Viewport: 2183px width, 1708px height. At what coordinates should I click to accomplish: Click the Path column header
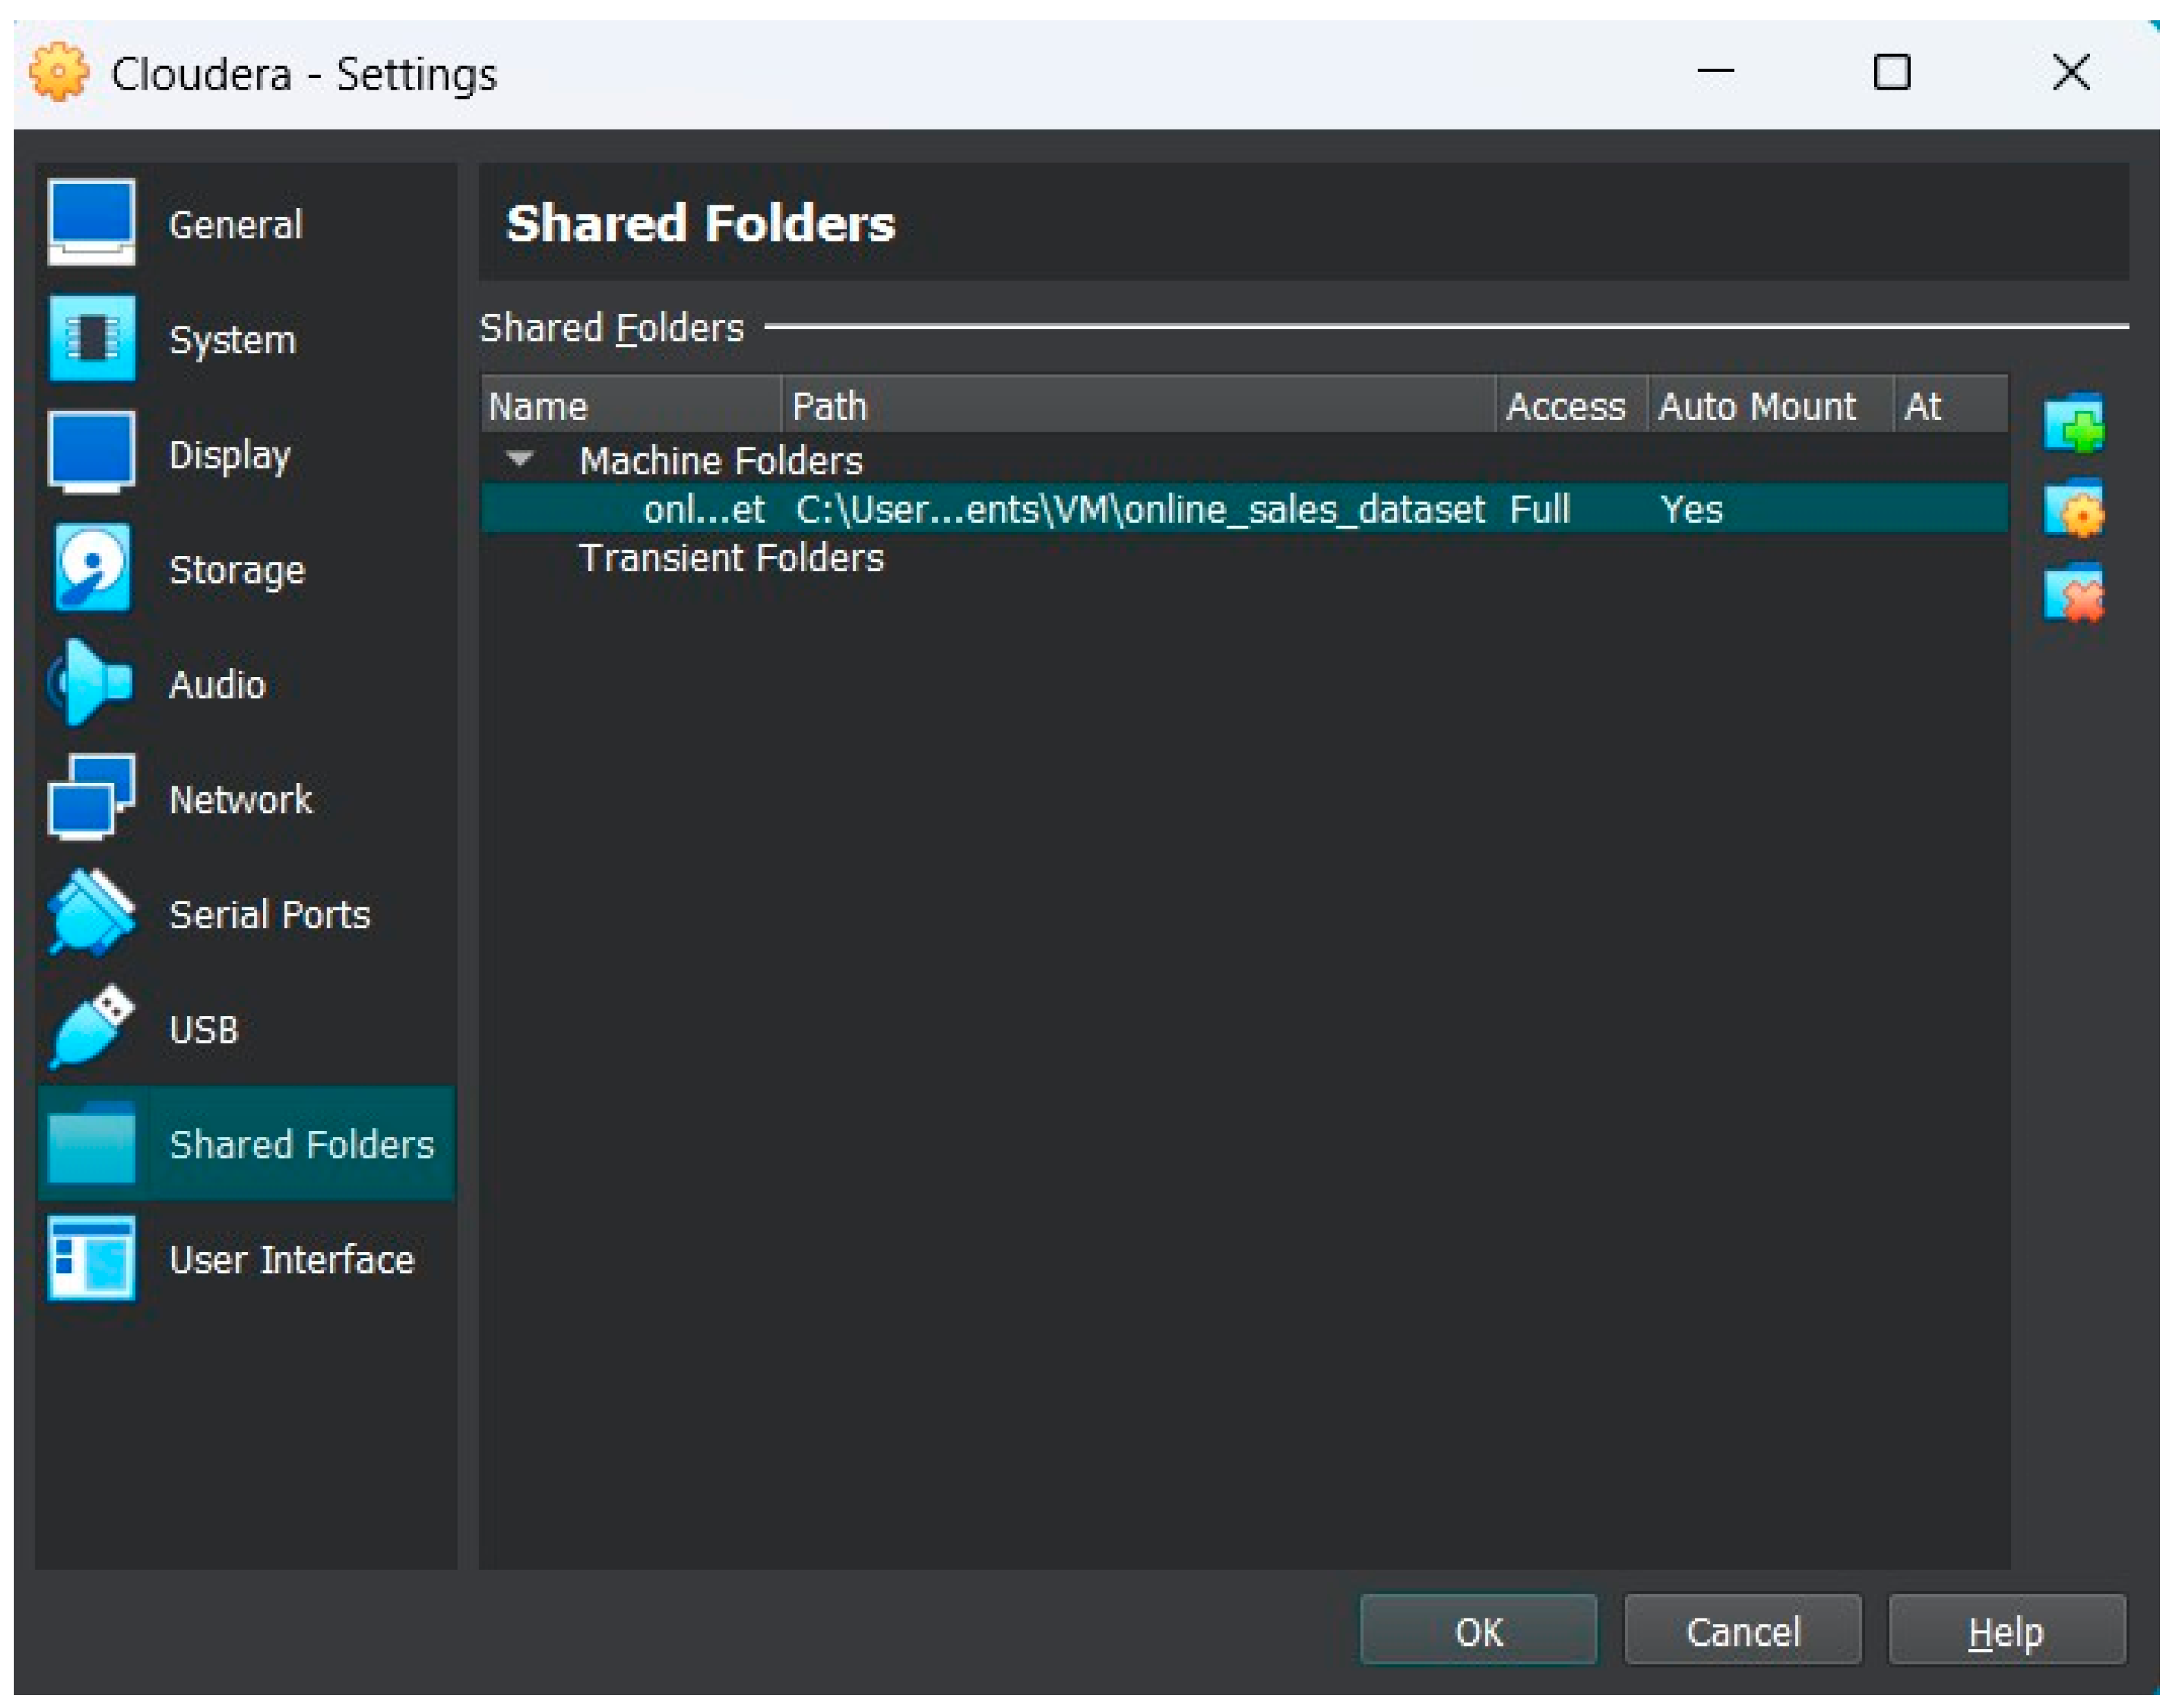(1137, 406)
